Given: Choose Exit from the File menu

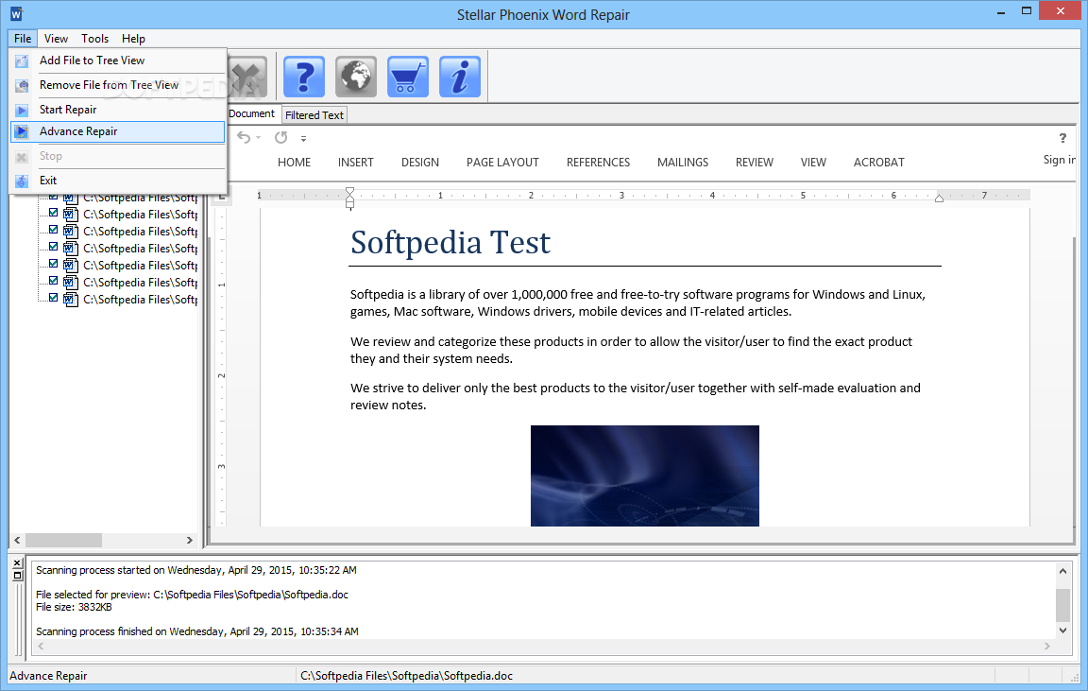Looking at the screenshot, I should tap(118, 181).
